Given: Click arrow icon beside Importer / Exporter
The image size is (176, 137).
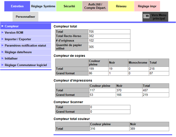Looking at the screenshot, I should click(2, 39).
